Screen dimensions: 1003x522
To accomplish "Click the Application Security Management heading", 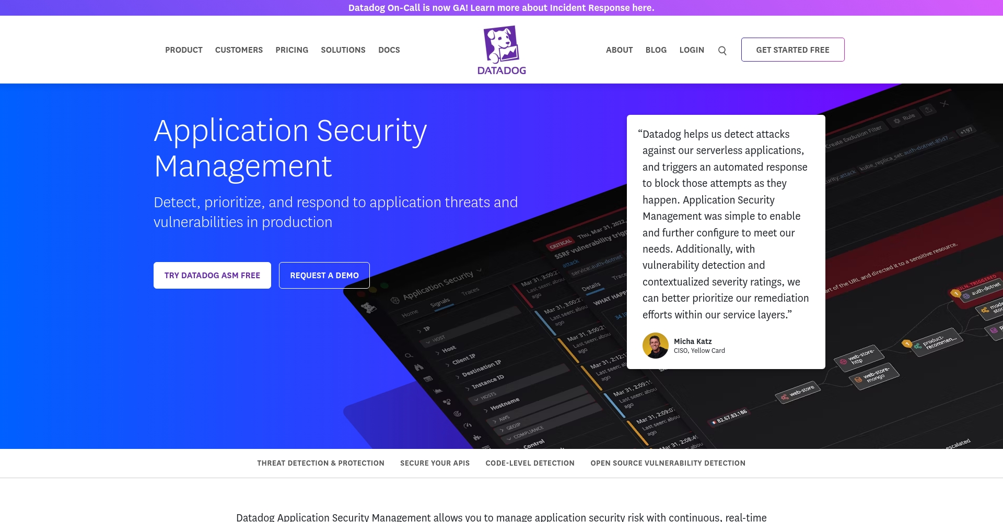I will pyautogui.click(x=290, y=148).
